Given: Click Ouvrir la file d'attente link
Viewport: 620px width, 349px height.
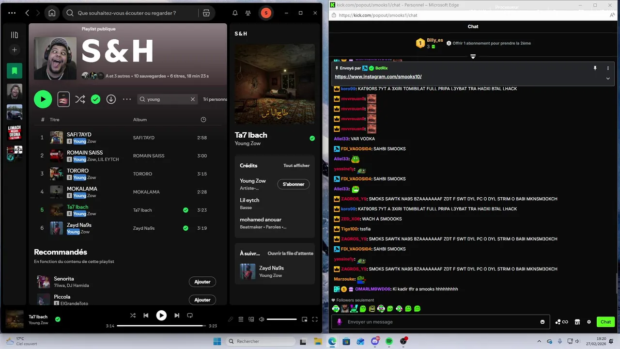Looking at the screenshot, I should tap(291, 253).
